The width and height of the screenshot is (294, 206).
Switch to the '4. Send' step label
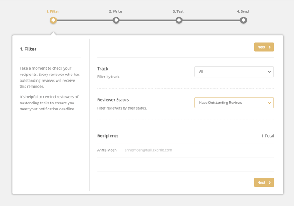pyautogui.click(x=243, y=11)
